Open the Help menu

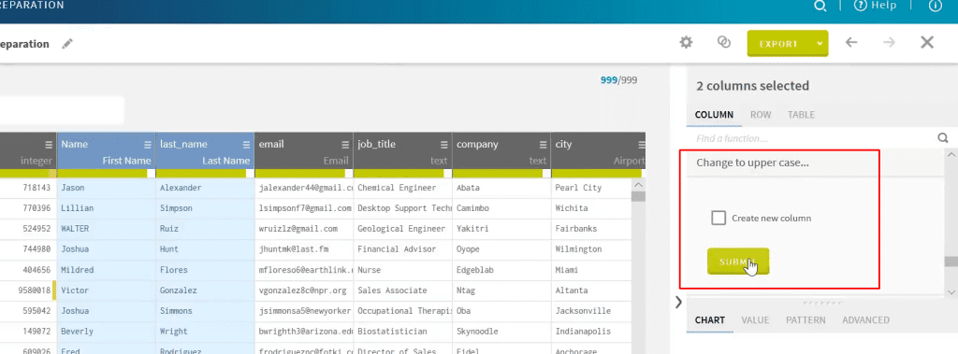coord(875,6)
